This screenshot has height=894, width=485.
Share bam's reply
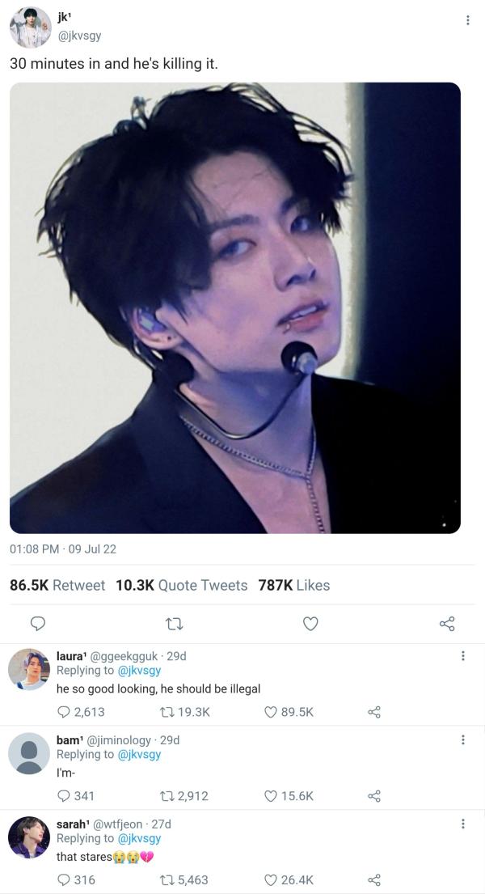tap(373, 796)
